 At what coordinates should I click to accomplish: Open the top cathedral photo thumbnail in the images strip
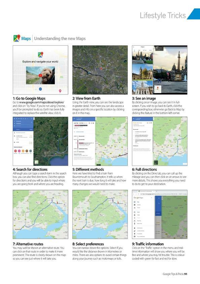[143, 58]
